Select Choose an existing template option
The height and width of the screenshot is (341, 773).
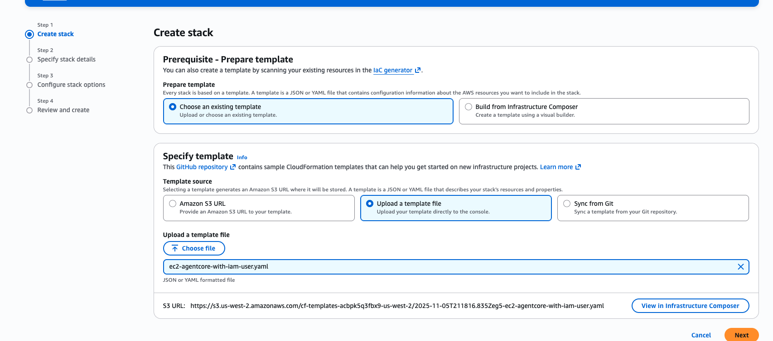(x=173, y=107)
